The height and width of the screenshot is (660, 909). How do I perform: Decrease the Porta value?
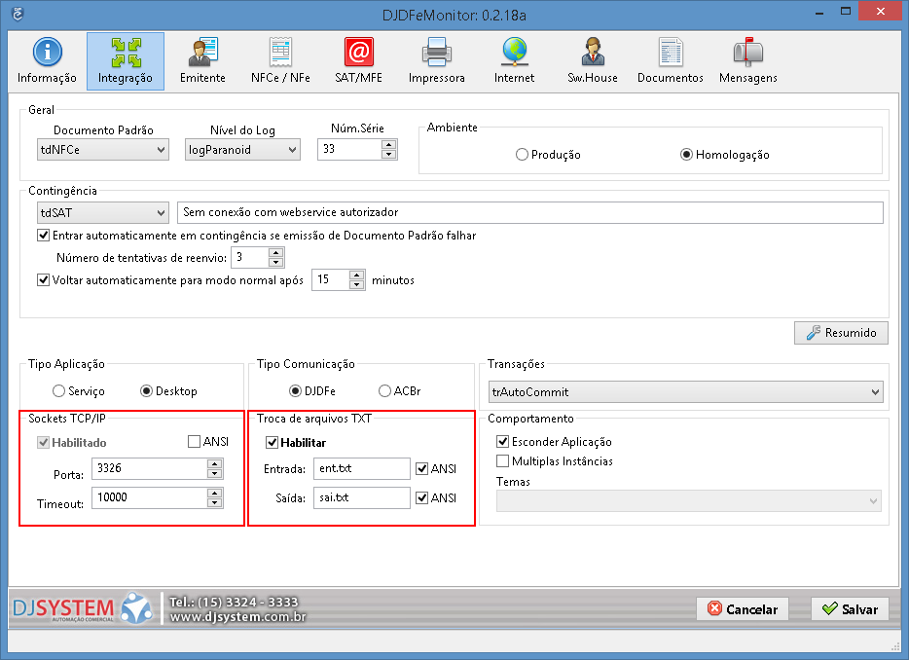click(x=214, y=474)
